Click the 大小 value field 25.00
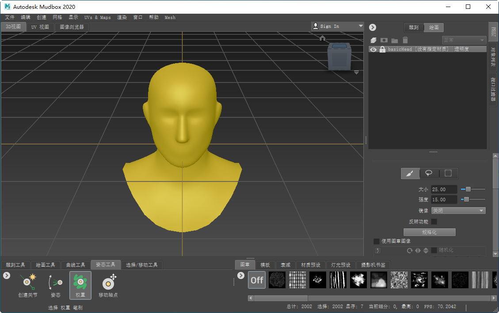This screenshot has height=313, width=499. coord(444,189)
